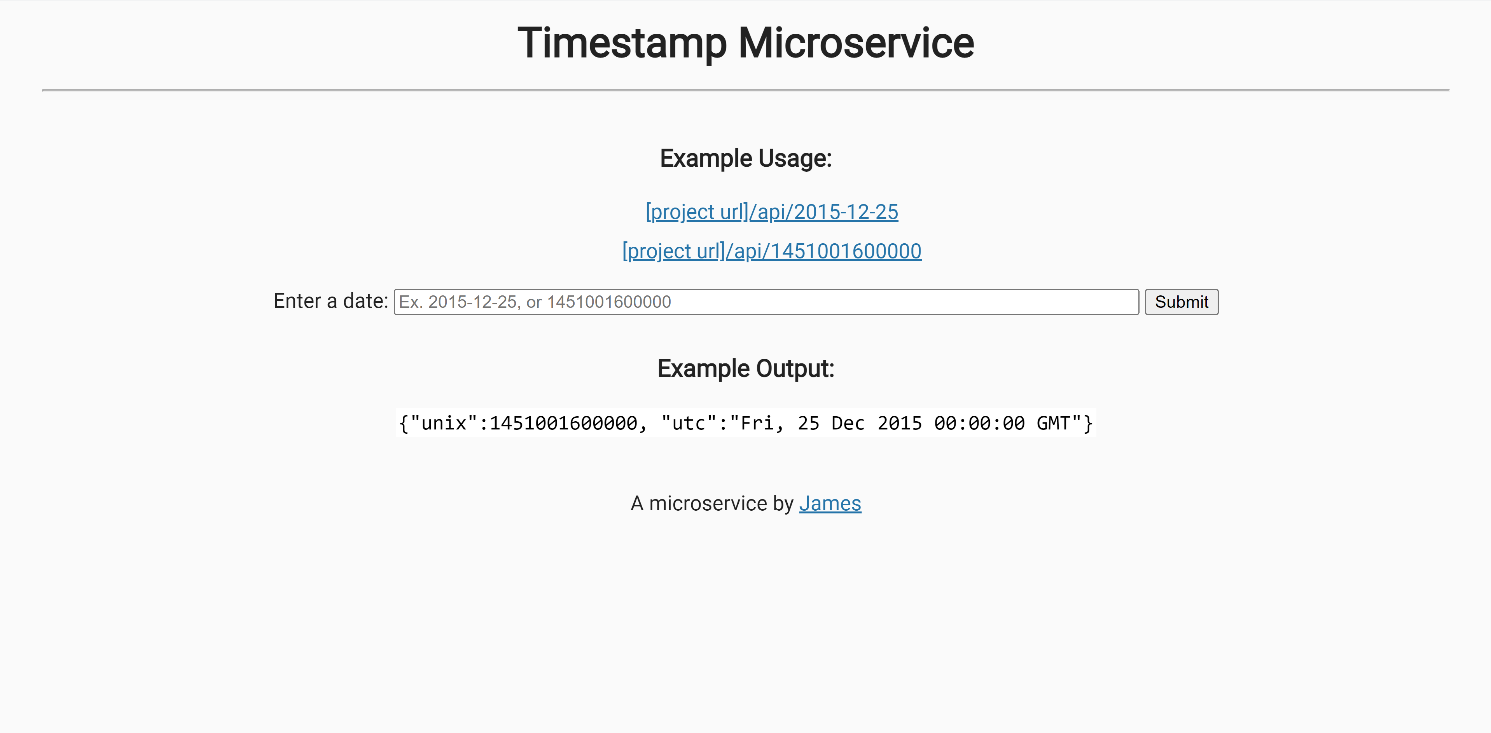Click the Example Output heading
1491x733 pixels.
point(746,368)
